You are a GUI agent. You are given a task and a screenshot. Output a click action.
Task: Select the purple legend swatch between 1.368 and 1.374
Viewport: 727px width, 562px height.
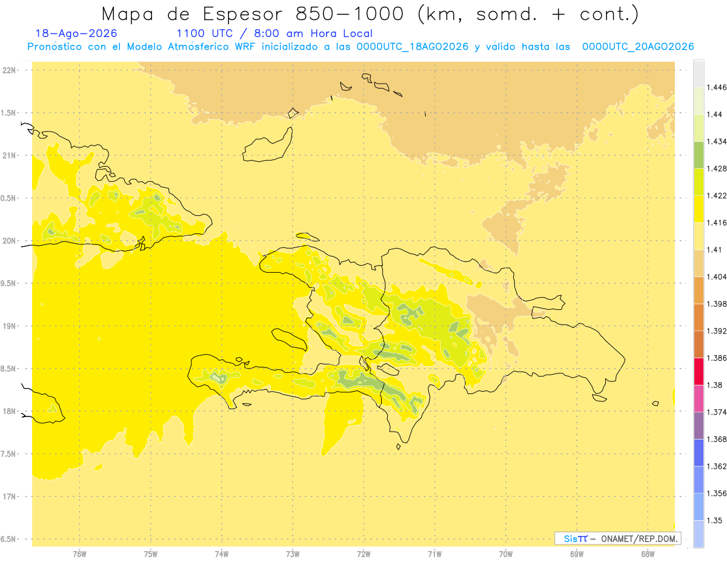pyautogui.click(x=699, y=426)
